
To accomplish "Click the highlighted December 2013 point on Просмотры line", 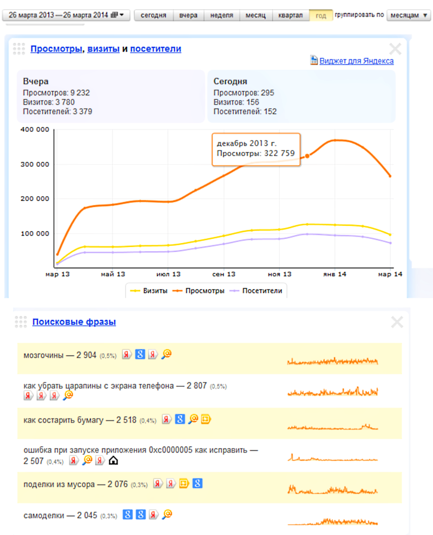I will (307, 156).
